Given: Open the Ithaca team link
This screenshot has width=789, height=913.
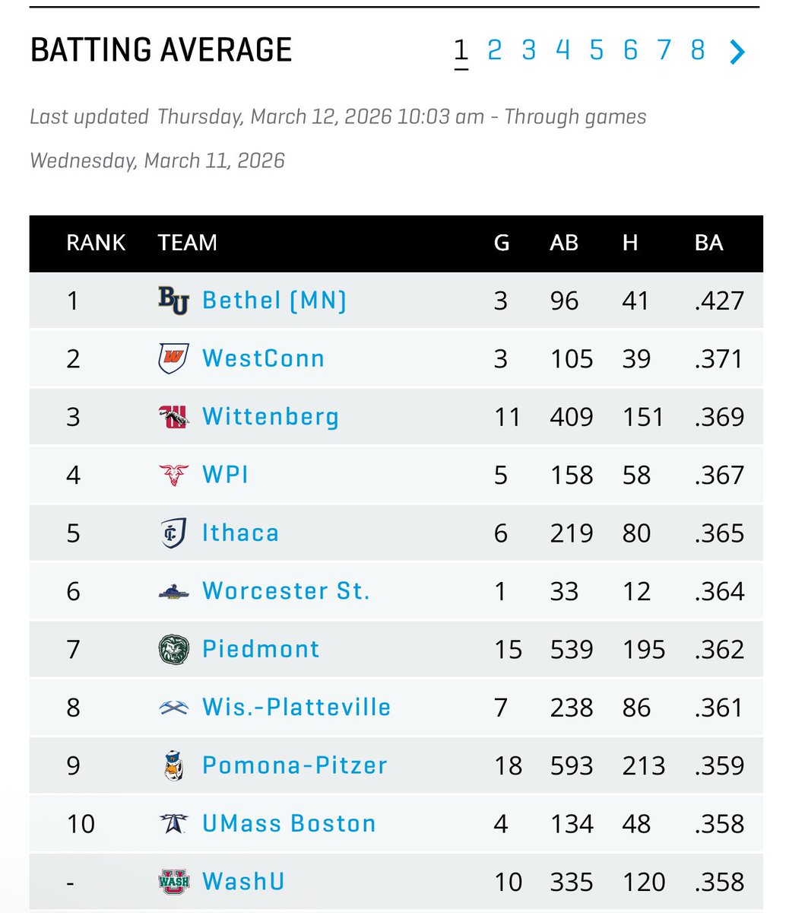Looking at the screenshot, I should coord(240,533).
